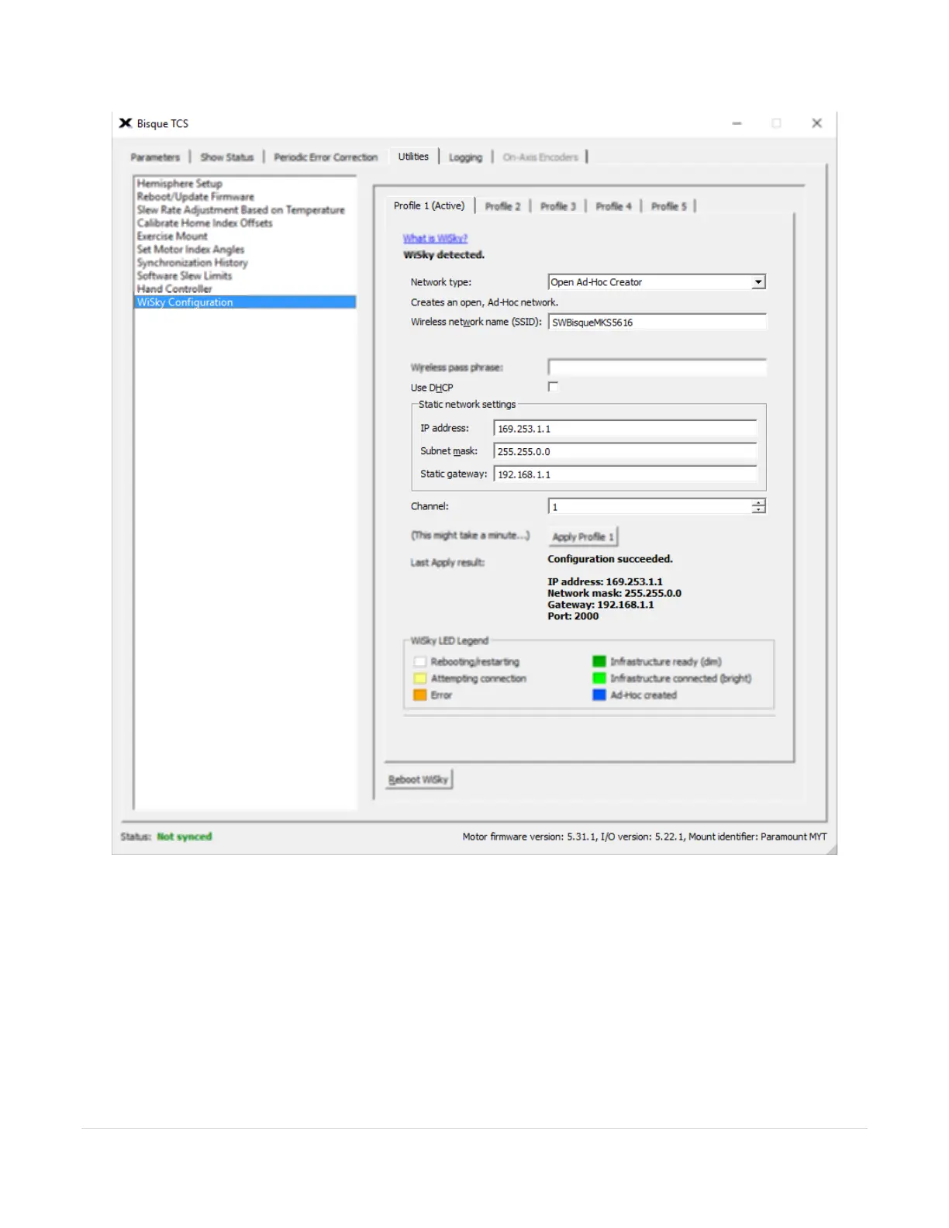Open the Network type dropdown
The image size is (949, 1228).
click(x=657, y=282)
